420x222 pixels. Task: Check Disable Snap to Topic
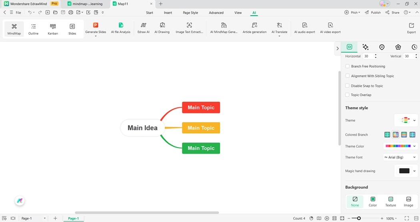(348, 85)
